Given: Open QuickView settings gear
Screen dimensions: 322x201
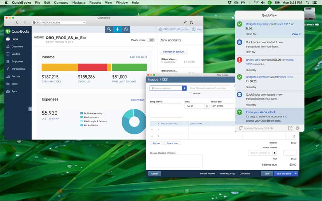Looking at the screenshot, I should coord(298,128).
